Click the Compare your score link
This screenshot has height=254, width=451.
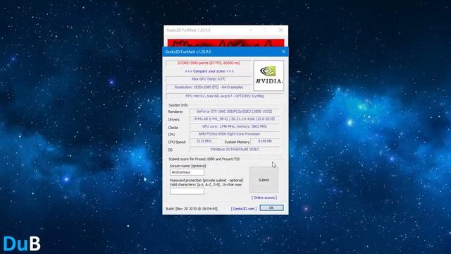coord(209,71)
